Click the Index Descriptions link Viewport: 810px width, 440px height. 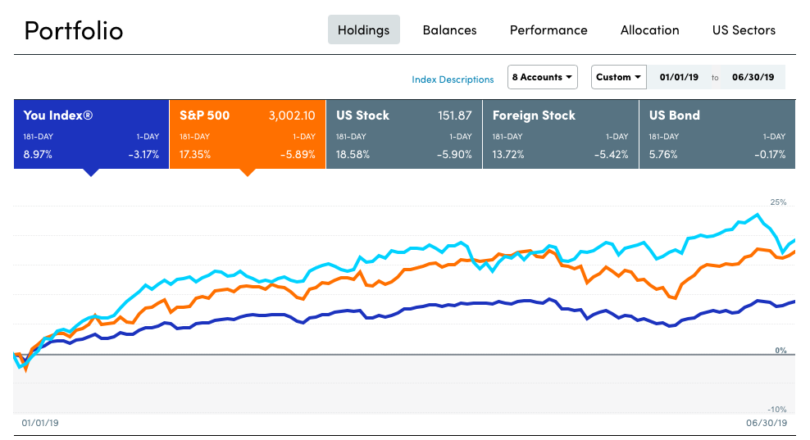coord(453,79)
